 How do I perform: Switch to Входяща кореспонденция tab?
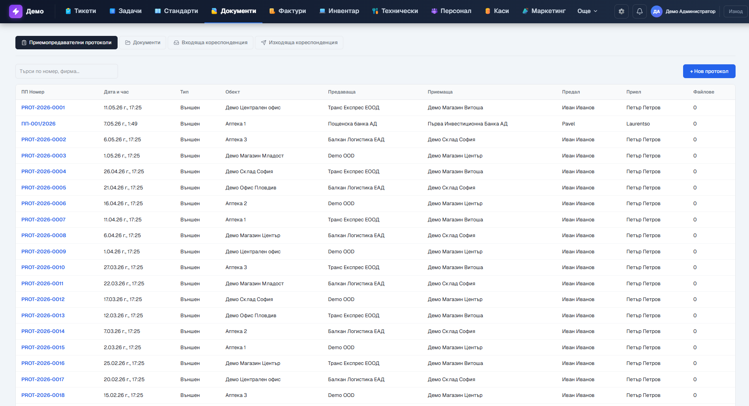tap(211, 43)
